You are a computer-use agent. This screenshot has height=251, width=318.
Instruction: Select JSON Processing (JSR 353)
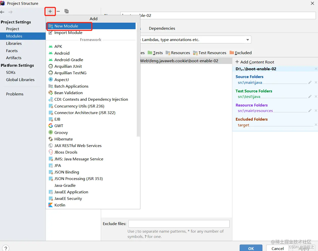point(91,178)
